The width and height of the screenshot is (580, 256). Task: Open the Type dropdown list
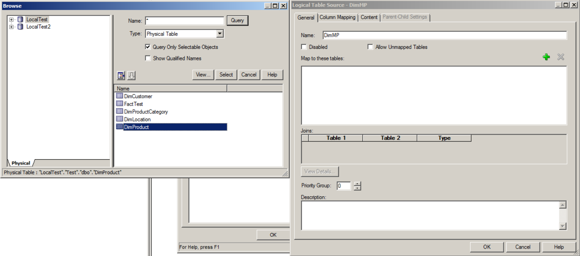[220, 34]
